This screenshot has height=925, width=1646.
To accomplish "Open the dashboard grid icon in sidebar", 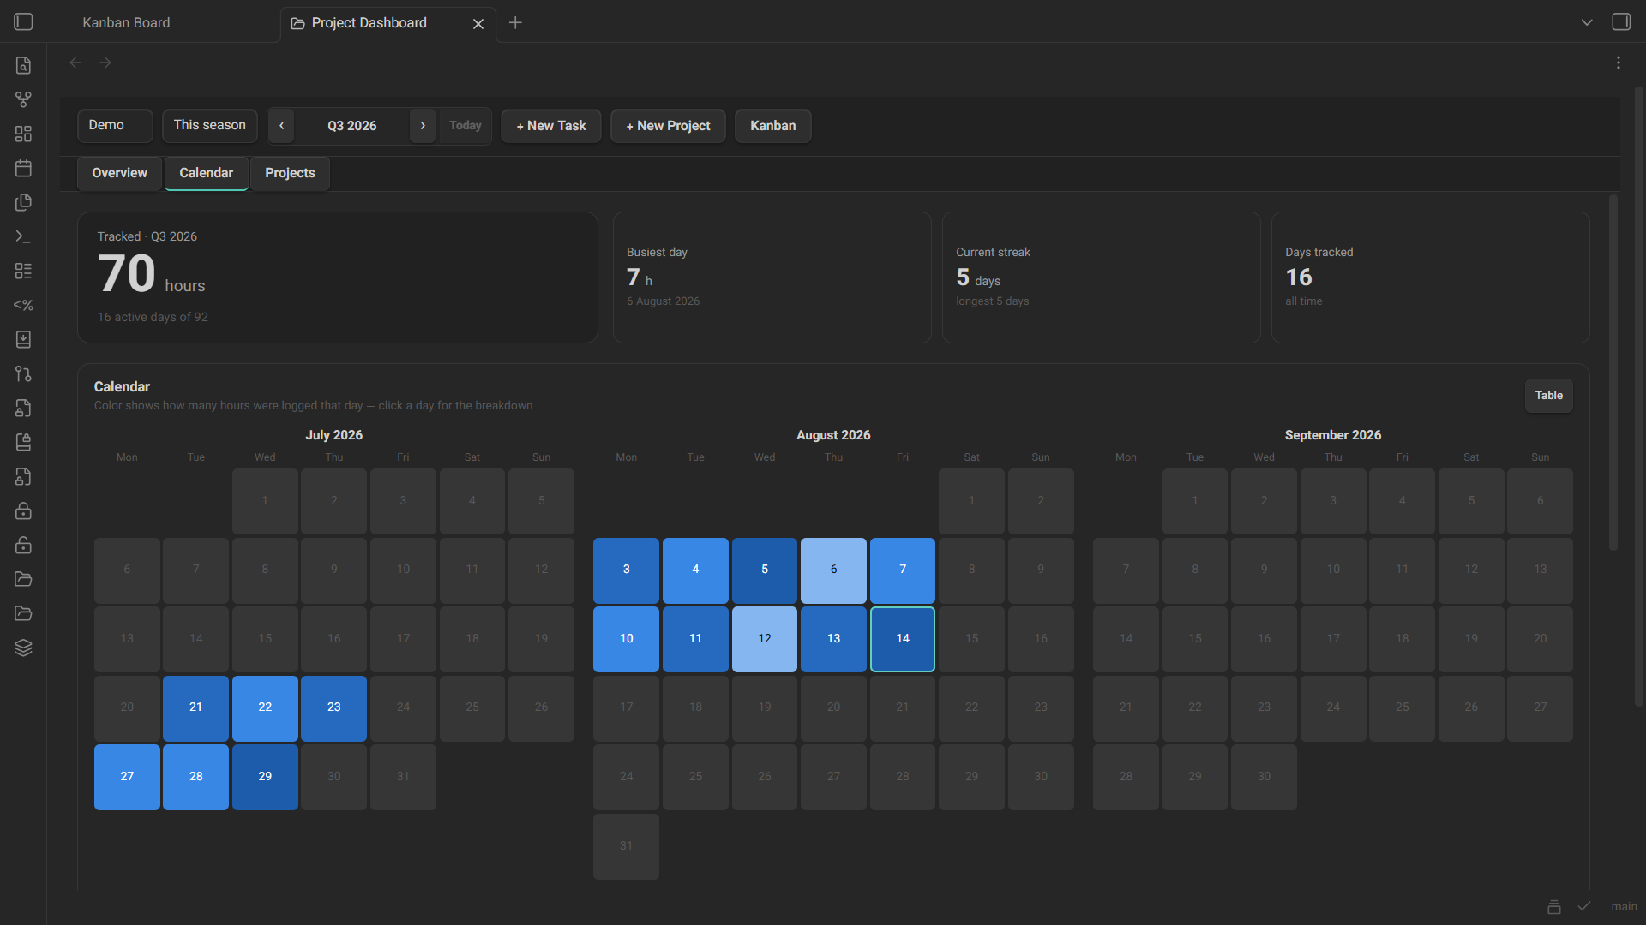I will click(x=23, y=134).
